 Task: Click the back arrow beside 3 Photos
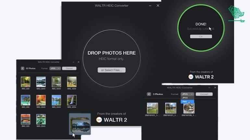(x=149, y=94)
